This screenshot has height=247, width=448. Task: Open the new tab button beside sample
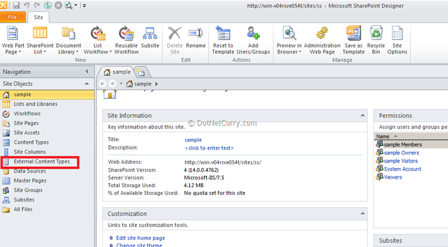pos(141,72)
